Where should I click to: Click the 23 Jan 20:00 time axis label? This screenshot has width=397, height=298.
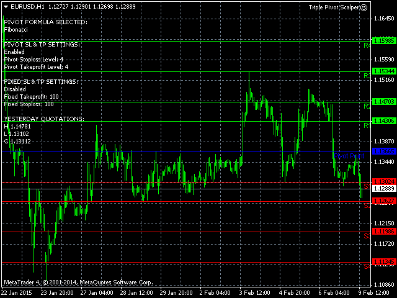click(x=57, y=293)
